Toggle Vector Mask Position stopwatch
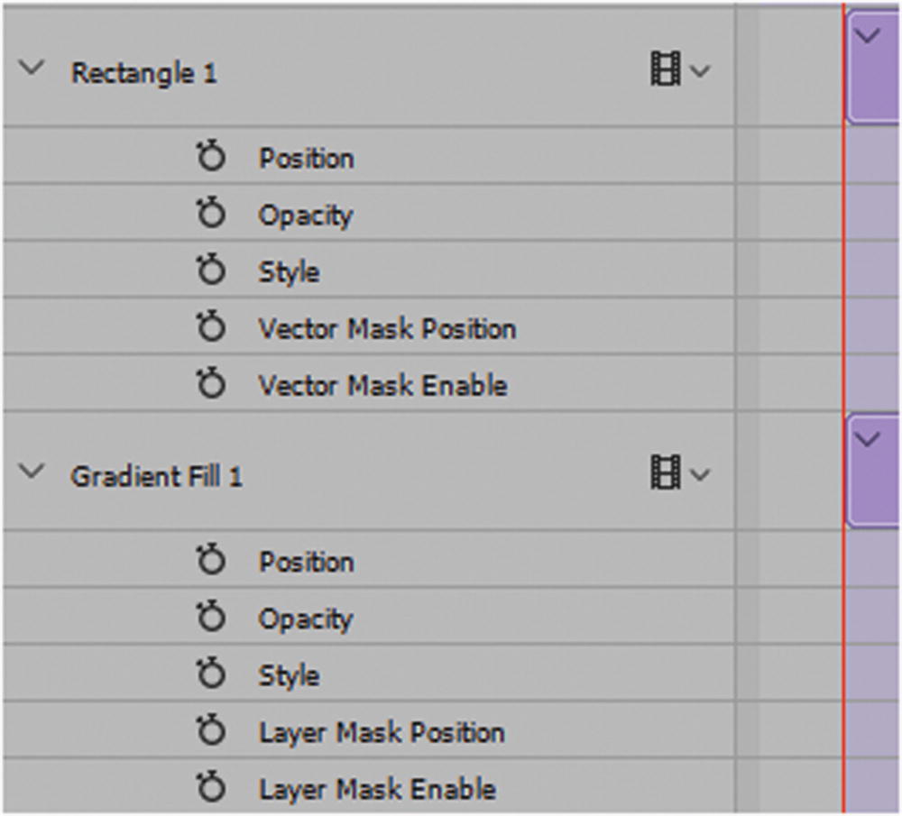Image resolution: width=902 pixels, height=816 pixels. point(210,329)
